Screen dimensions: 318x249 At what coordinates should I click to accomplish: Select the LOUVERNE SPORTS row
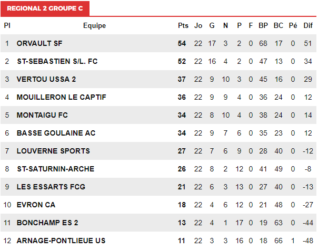point(158,151)
